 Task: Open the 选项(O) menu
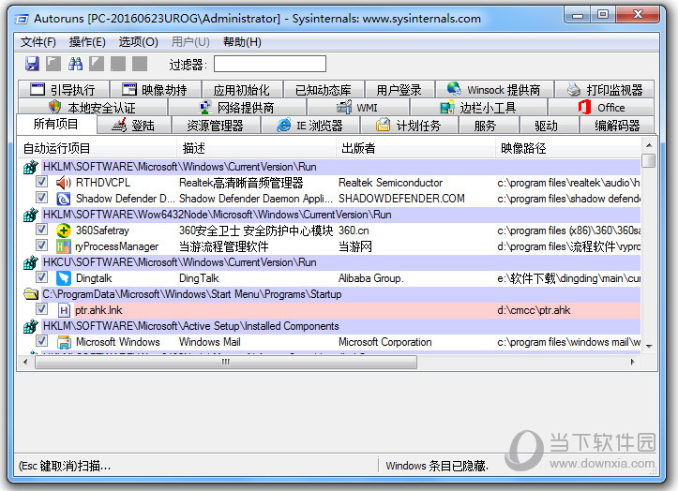139,42
